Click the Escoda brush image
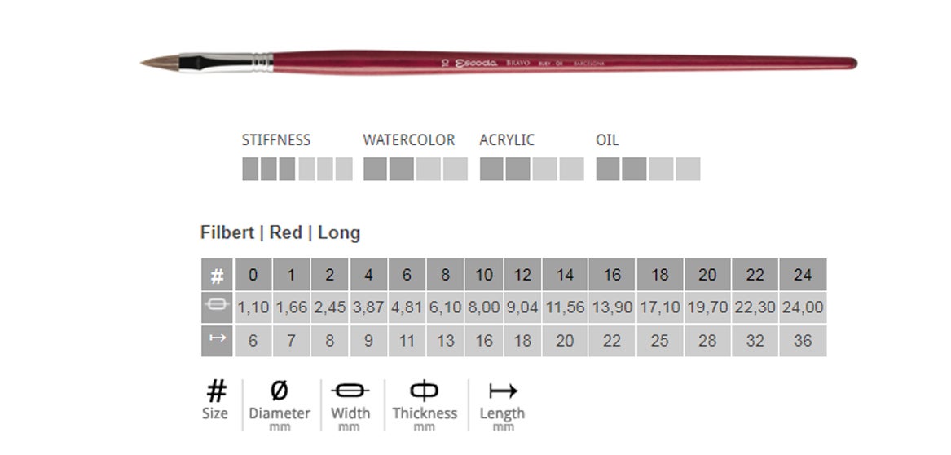 [x=497, y=63]
